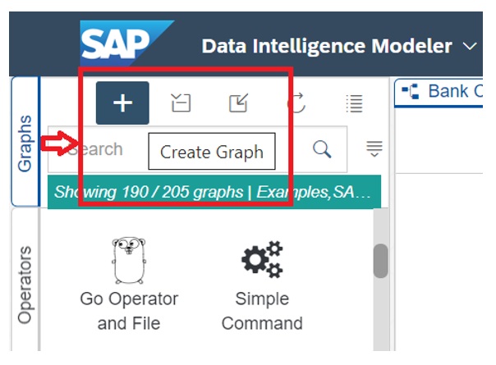Click the Create Graph tooltip label

pos(212,152)
